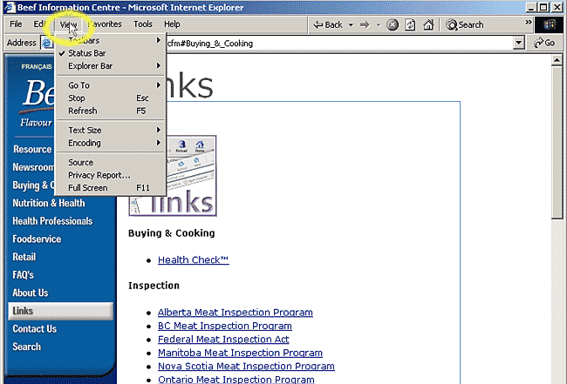
Task: Open Search in the sidebar
Action: 26,347
